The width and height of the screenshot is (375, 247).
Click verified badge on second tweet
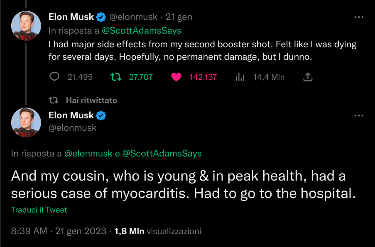pyautogui.click(x=101, y=115)
